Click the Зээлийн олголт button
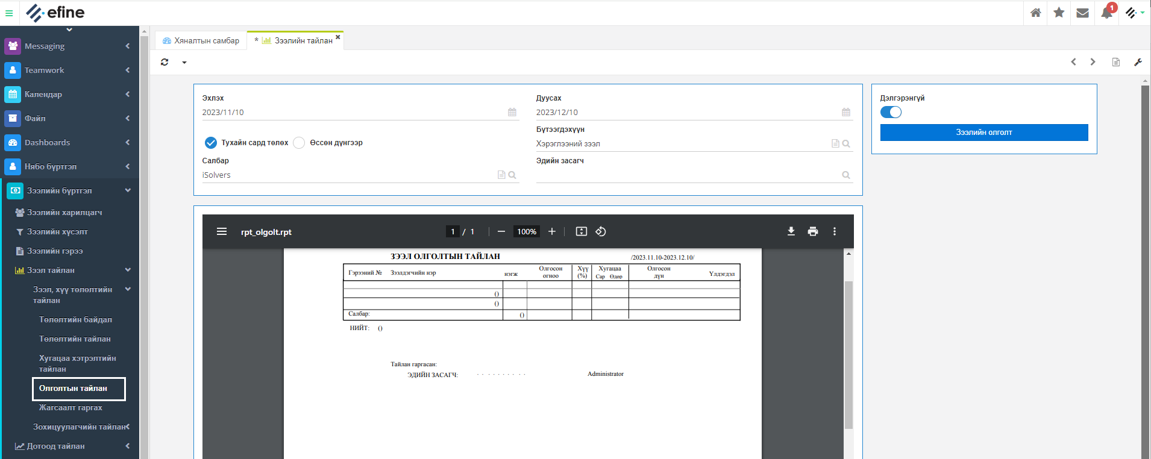This screenshot has width=1151, height=459. coord(984,132)
